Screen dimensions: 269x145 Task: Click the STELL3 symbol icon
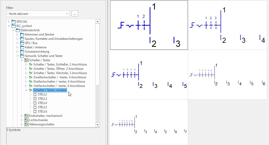pos(35,99)
